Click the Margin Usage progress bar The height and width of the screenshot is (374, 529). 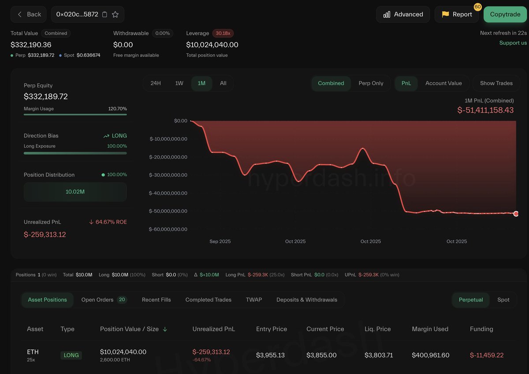tap(75, 115)
